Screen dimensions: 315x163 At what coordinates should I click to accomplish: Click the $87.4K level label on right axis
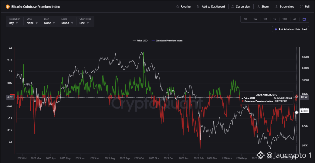coord(304,97)
